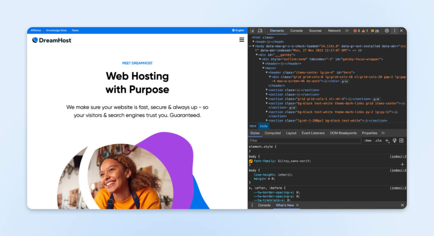The width and height of the screenshot is (434, 236).
Task: Click the new style rule plus icon
Action: coord(387,141)
